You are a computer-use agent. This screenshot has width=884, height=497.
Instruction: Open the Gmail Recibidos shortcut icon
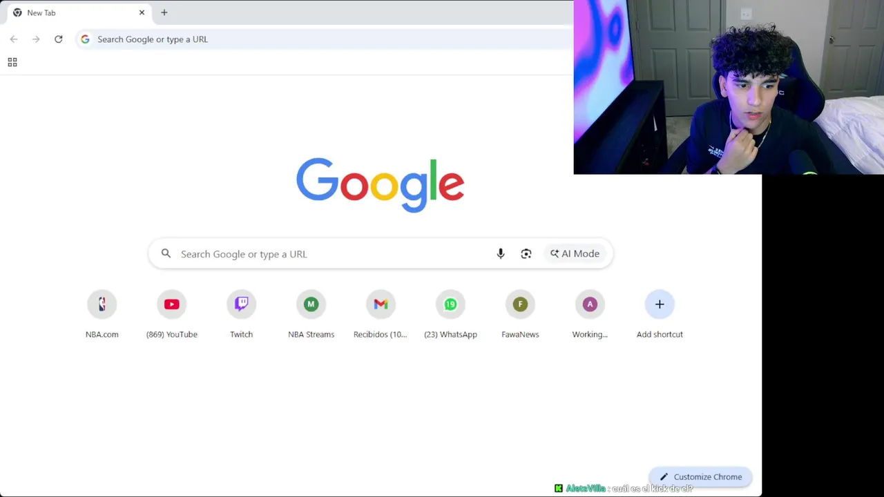point(381,304)
